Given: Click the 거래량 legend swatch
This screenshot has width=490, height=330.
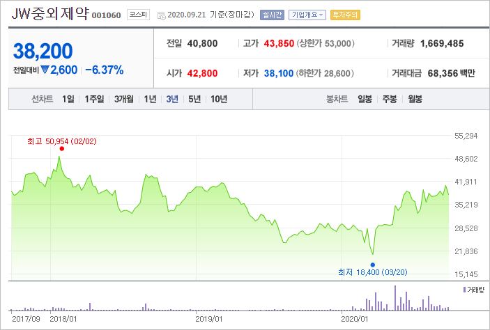Looking at the screenshot, I should (464, 290).
